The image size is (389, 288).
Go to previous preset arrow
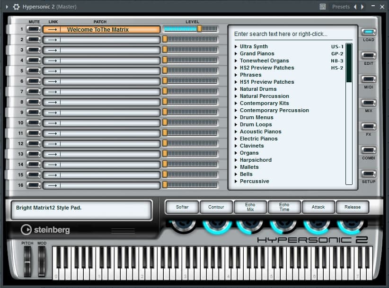click(x=355, y=7)
